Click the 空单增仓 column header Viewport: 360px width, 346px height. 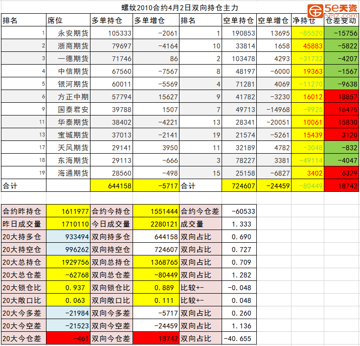coord(274,20)
